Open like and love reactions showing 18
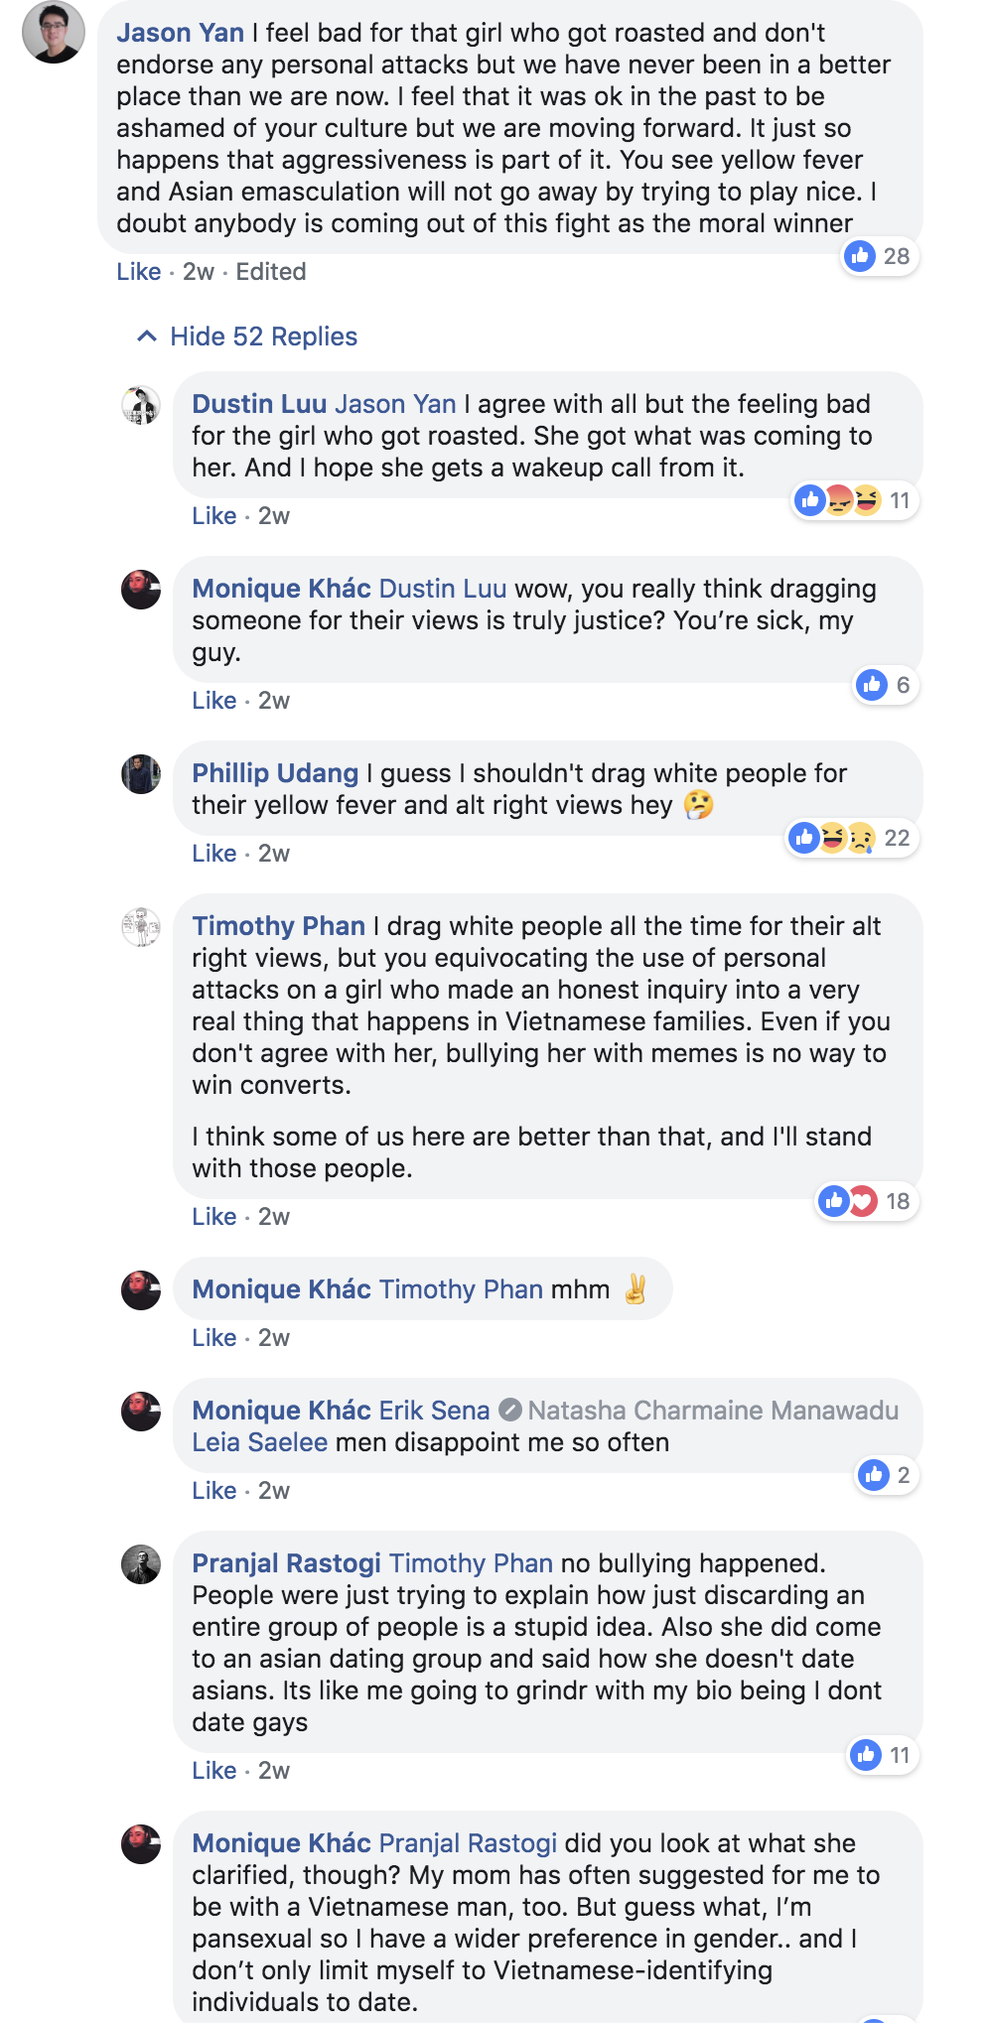This screenshot has height=2023, width=989. [x=866, y=1201]
